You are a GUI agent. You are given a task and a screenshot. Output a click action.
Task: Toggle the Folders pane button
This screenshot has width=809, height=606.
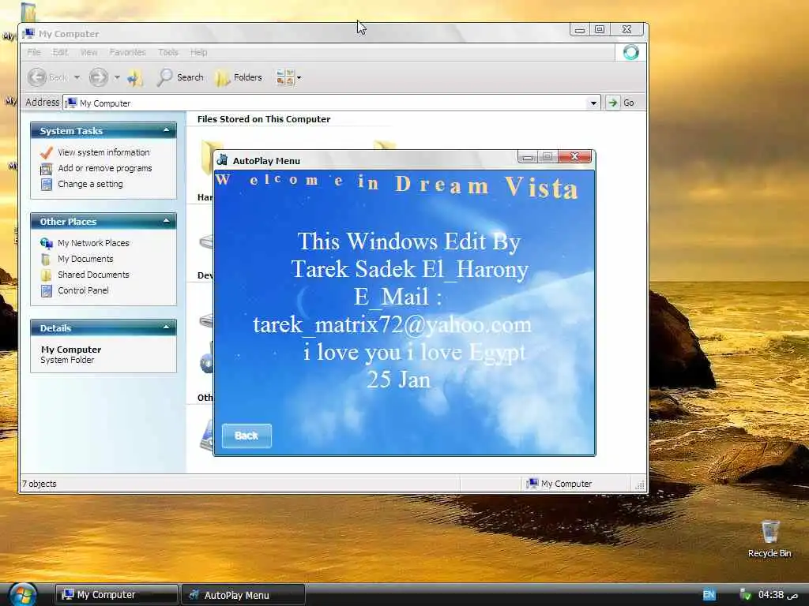coord(239,77)
